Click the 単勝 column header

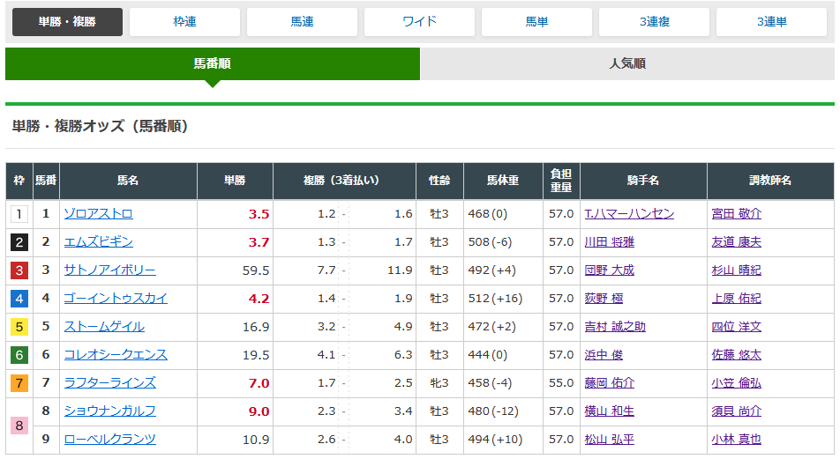[236, 181]
